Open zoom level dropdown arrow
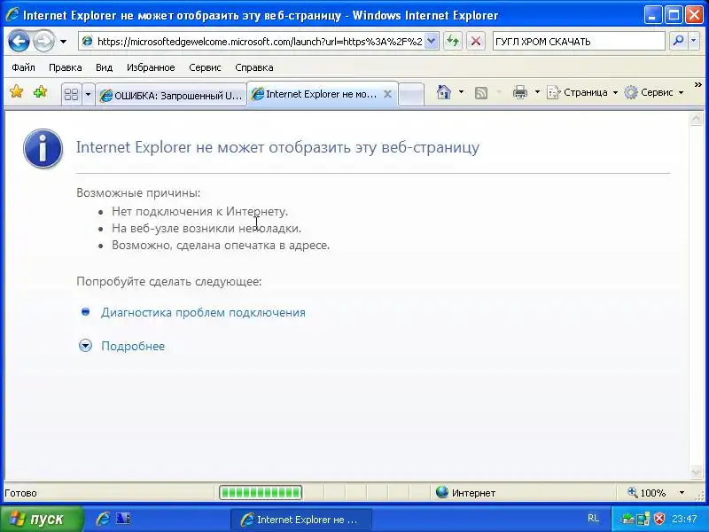 click(682, 492)
